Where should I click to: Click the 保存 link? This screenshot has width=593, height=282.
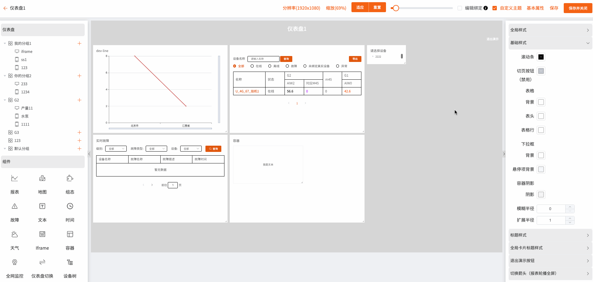(554, 8)
